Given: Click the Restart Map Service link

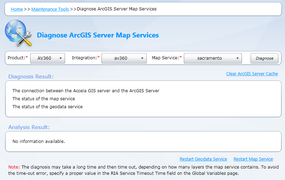Looking at the screenshot, I should (x=253, y=159).
